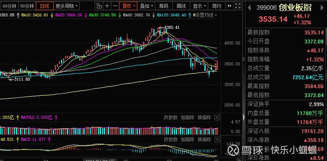The height and width of the screenshot is (161, 327).
Task: Open the 复权 dropdown
Action: pos(128,6)
